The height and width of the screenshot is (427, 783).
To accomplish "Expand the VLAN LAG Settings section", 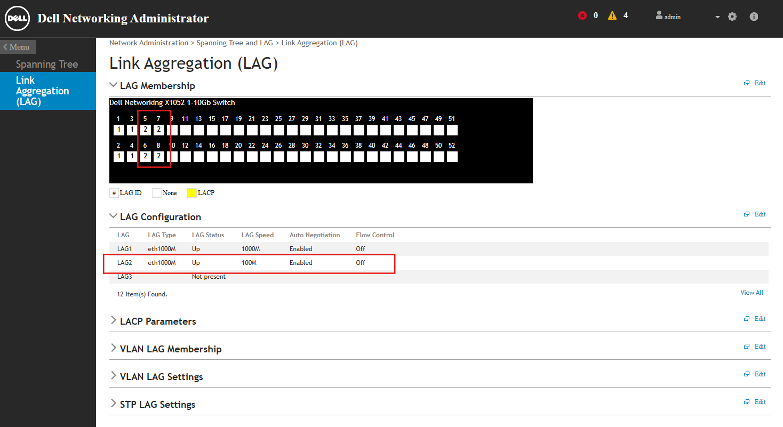I will tap(113, 375).
